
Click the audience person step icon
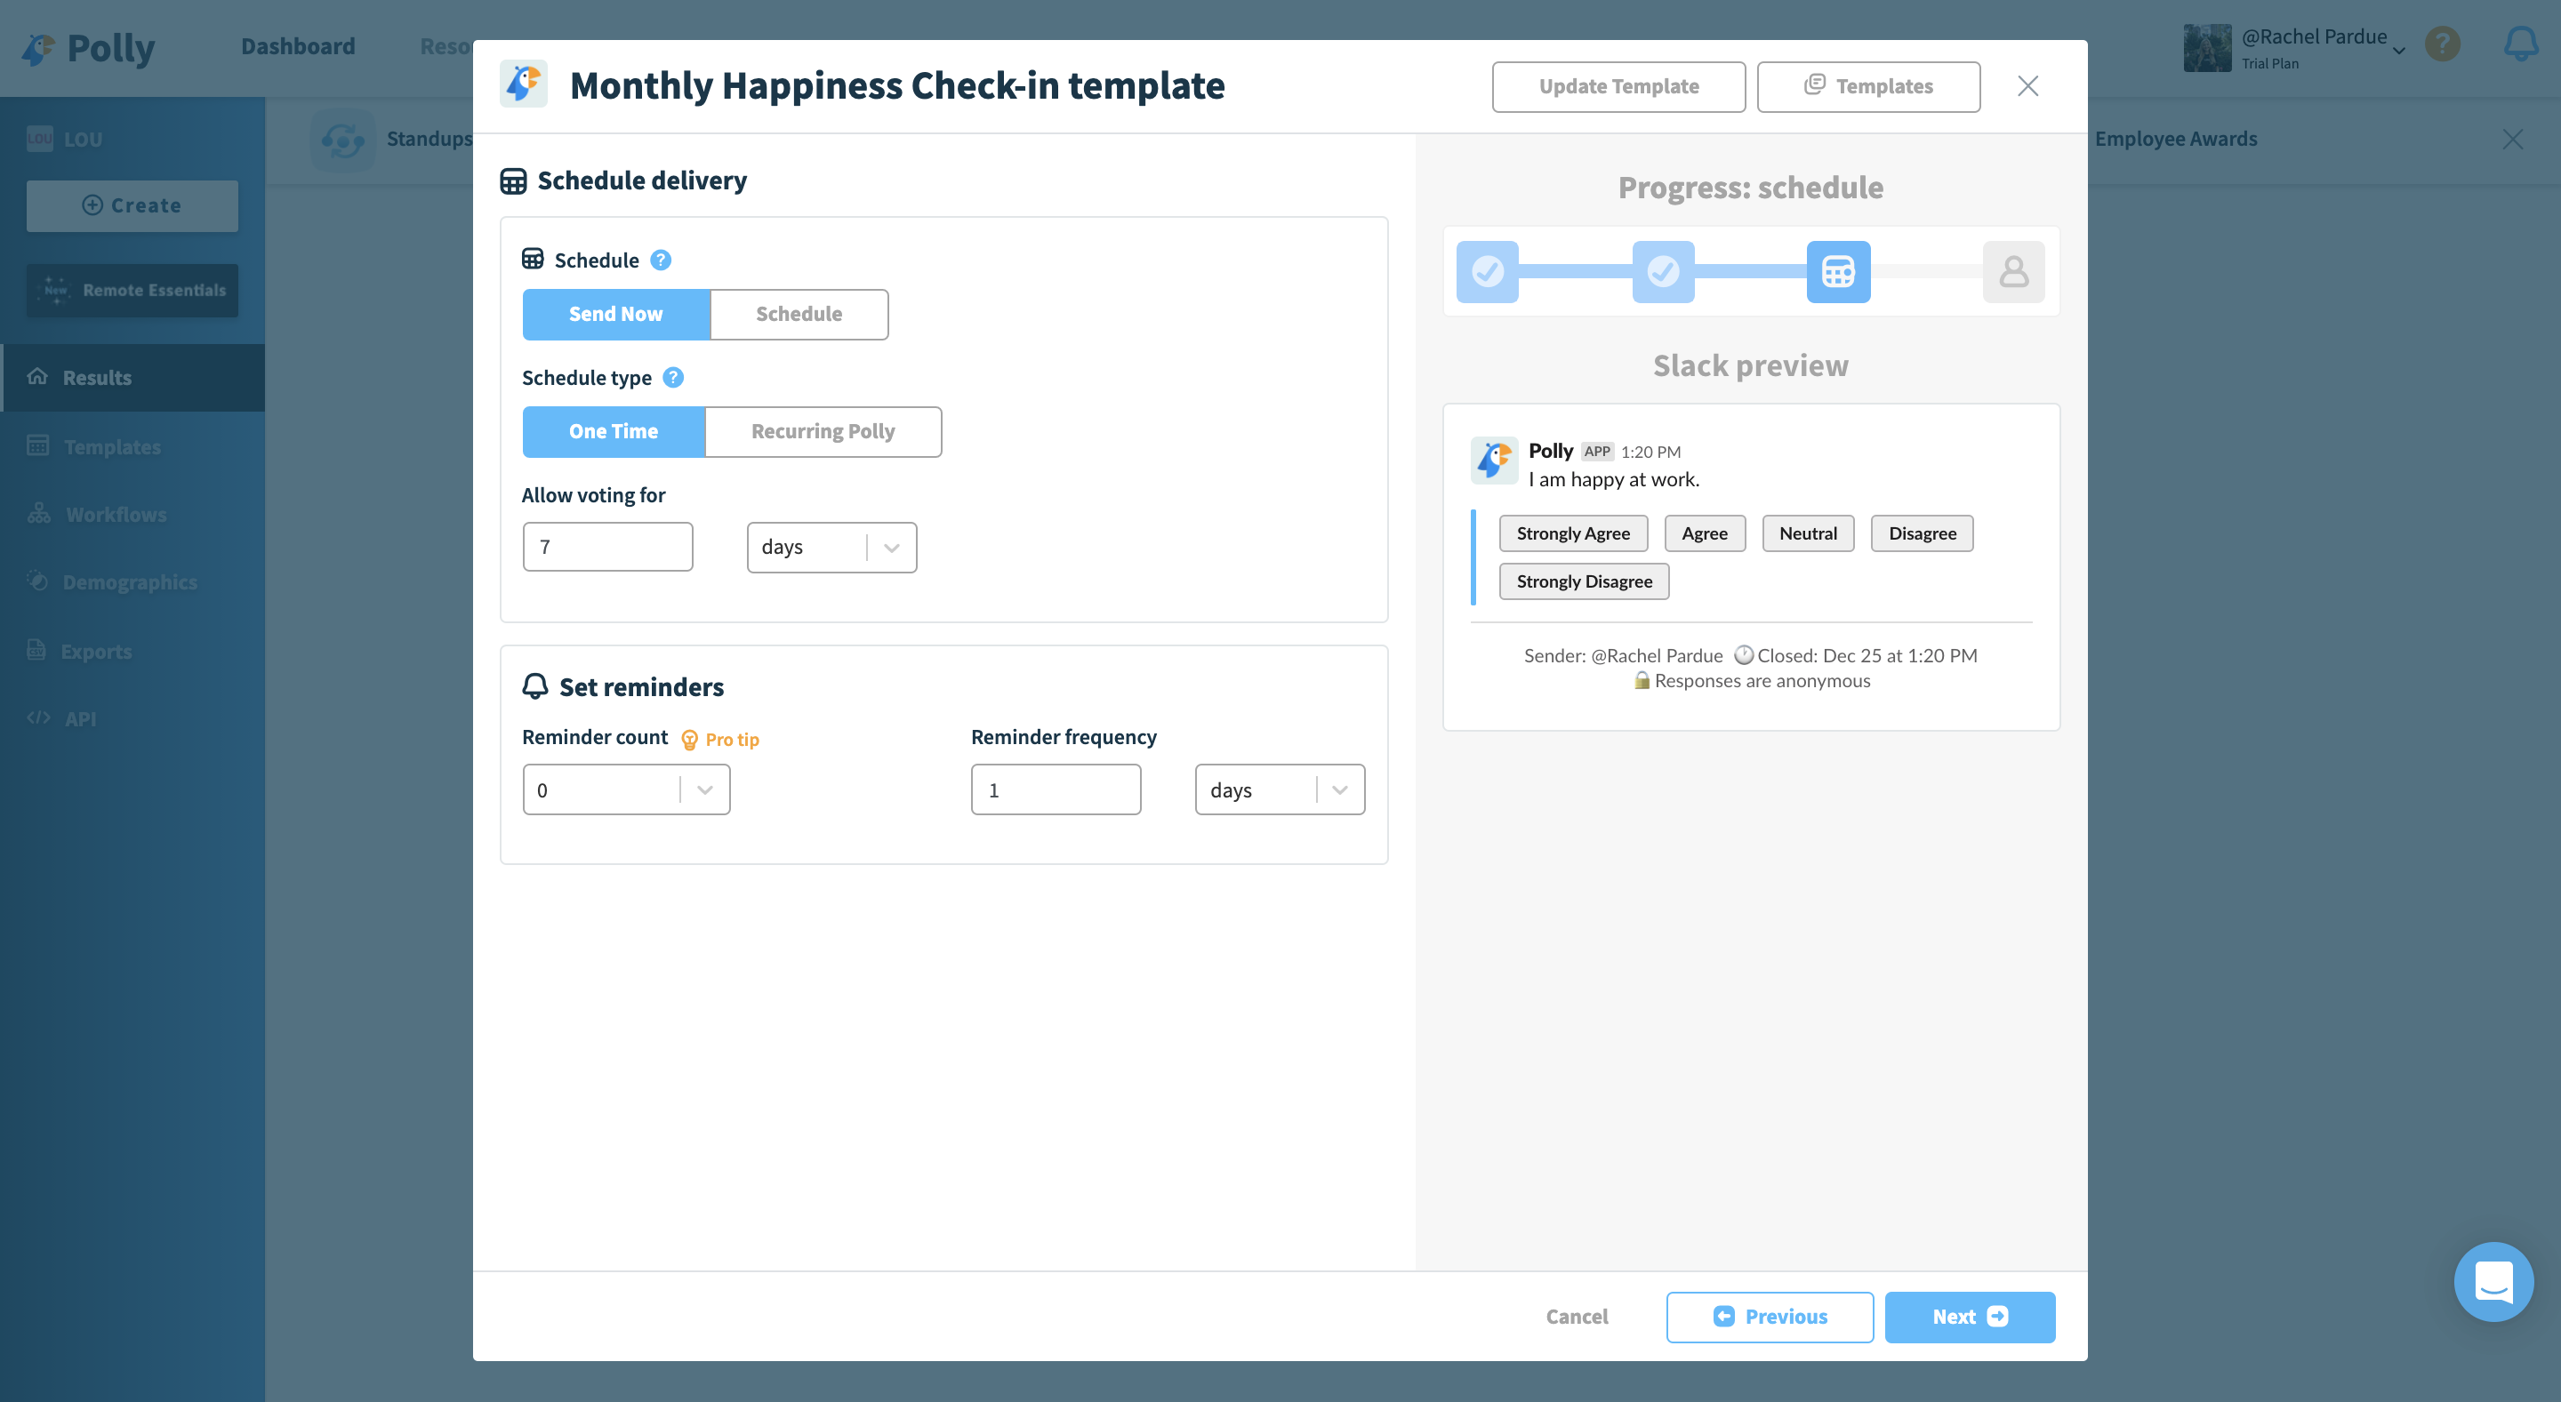(2013, 271)
